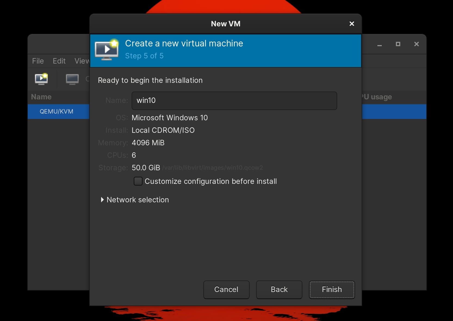The width and height of the screenshot is (453, 321).
Task: Go back to the previous step
Action: tap(279, 289)
